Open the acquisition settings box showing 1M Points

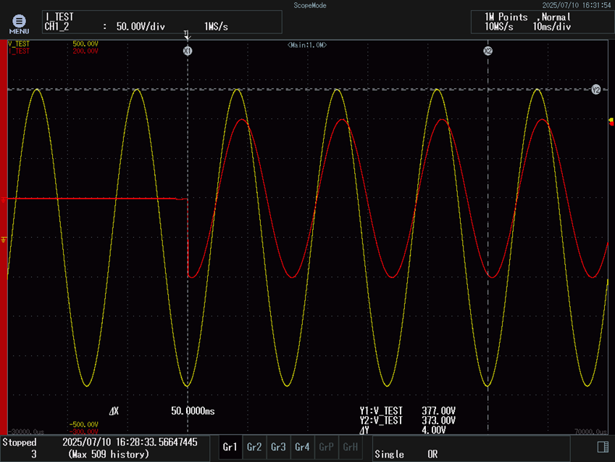pyautogui.click(x=541, y=22)
